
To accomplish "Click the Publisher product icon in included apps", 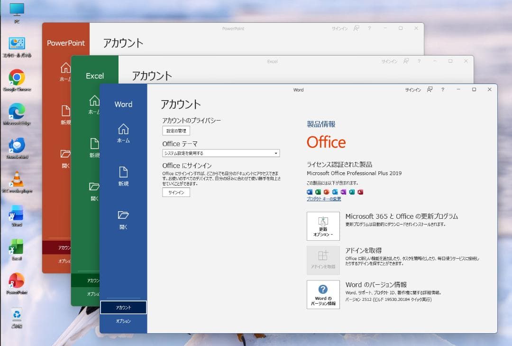I will tap(352, 192).
